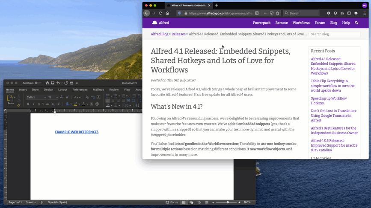
Task: Print the document using the printer icon
Action: click(x=71, y=83)
